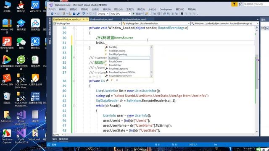Click the green Start debugging arrow
The width and height of the screenshot is (269, 151).
point(134,14)
